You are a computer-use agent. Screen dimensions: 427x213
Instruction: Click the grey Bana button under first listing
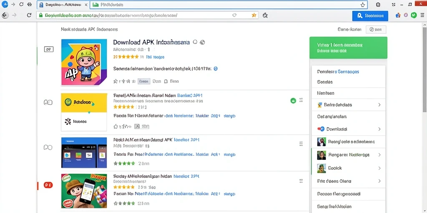point(144,81)
